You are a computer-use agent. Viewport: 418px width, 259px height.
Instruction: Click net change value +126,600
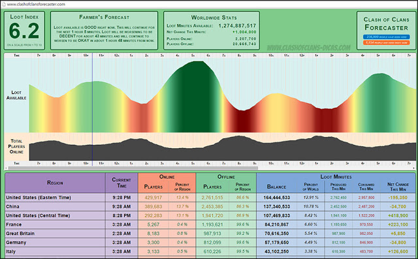(x=398, y=252)
